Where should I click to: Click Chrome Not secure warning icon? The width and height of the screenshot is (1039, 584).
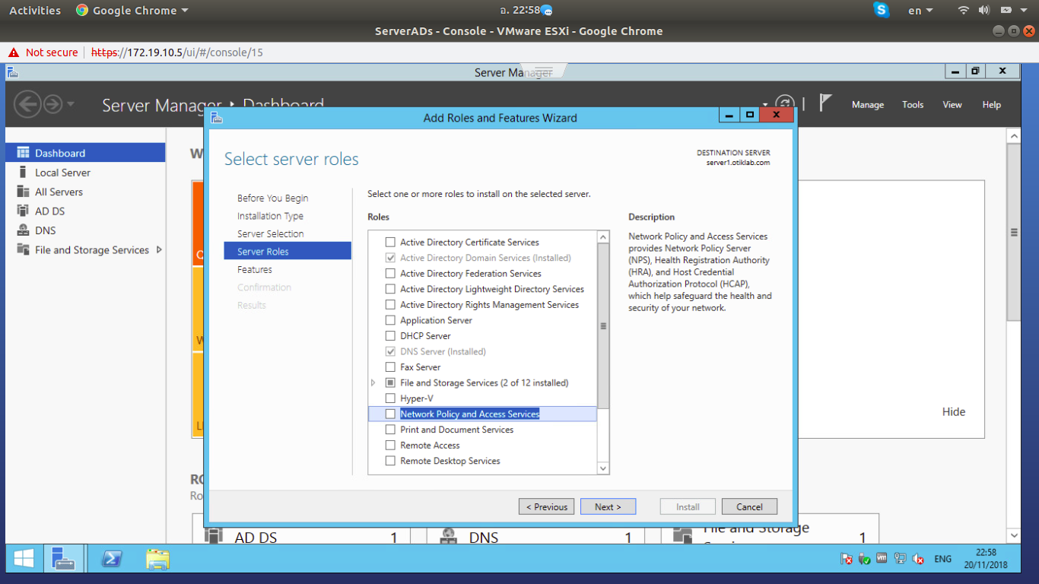pyautogui.click(x=14, y=52)
